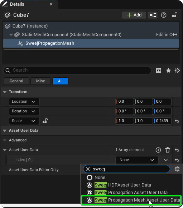
Task: Add element to Asset User Data array
Action: click(x=158, y=150)
